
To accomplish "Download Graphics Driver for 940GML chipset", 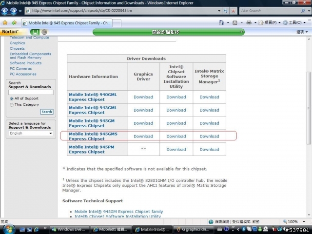I will pos(143,97).
